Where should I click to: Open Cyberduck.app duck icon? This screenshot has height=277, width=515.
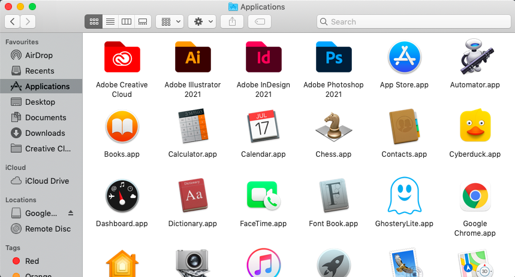tap(475, 127)
